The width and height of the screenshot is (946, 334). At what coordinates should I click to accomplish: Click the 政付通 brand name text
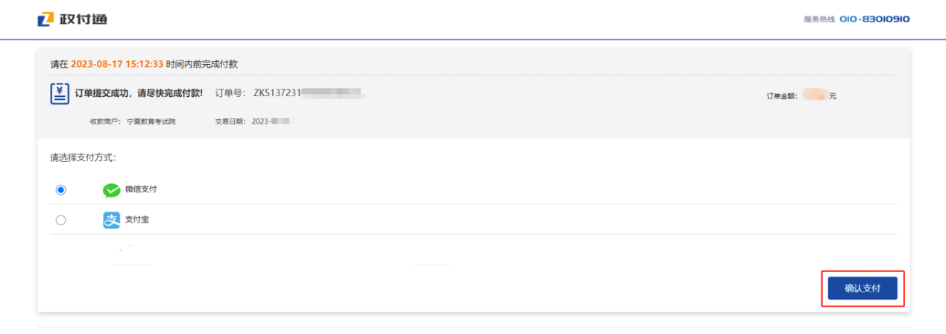tap(83, 19)
